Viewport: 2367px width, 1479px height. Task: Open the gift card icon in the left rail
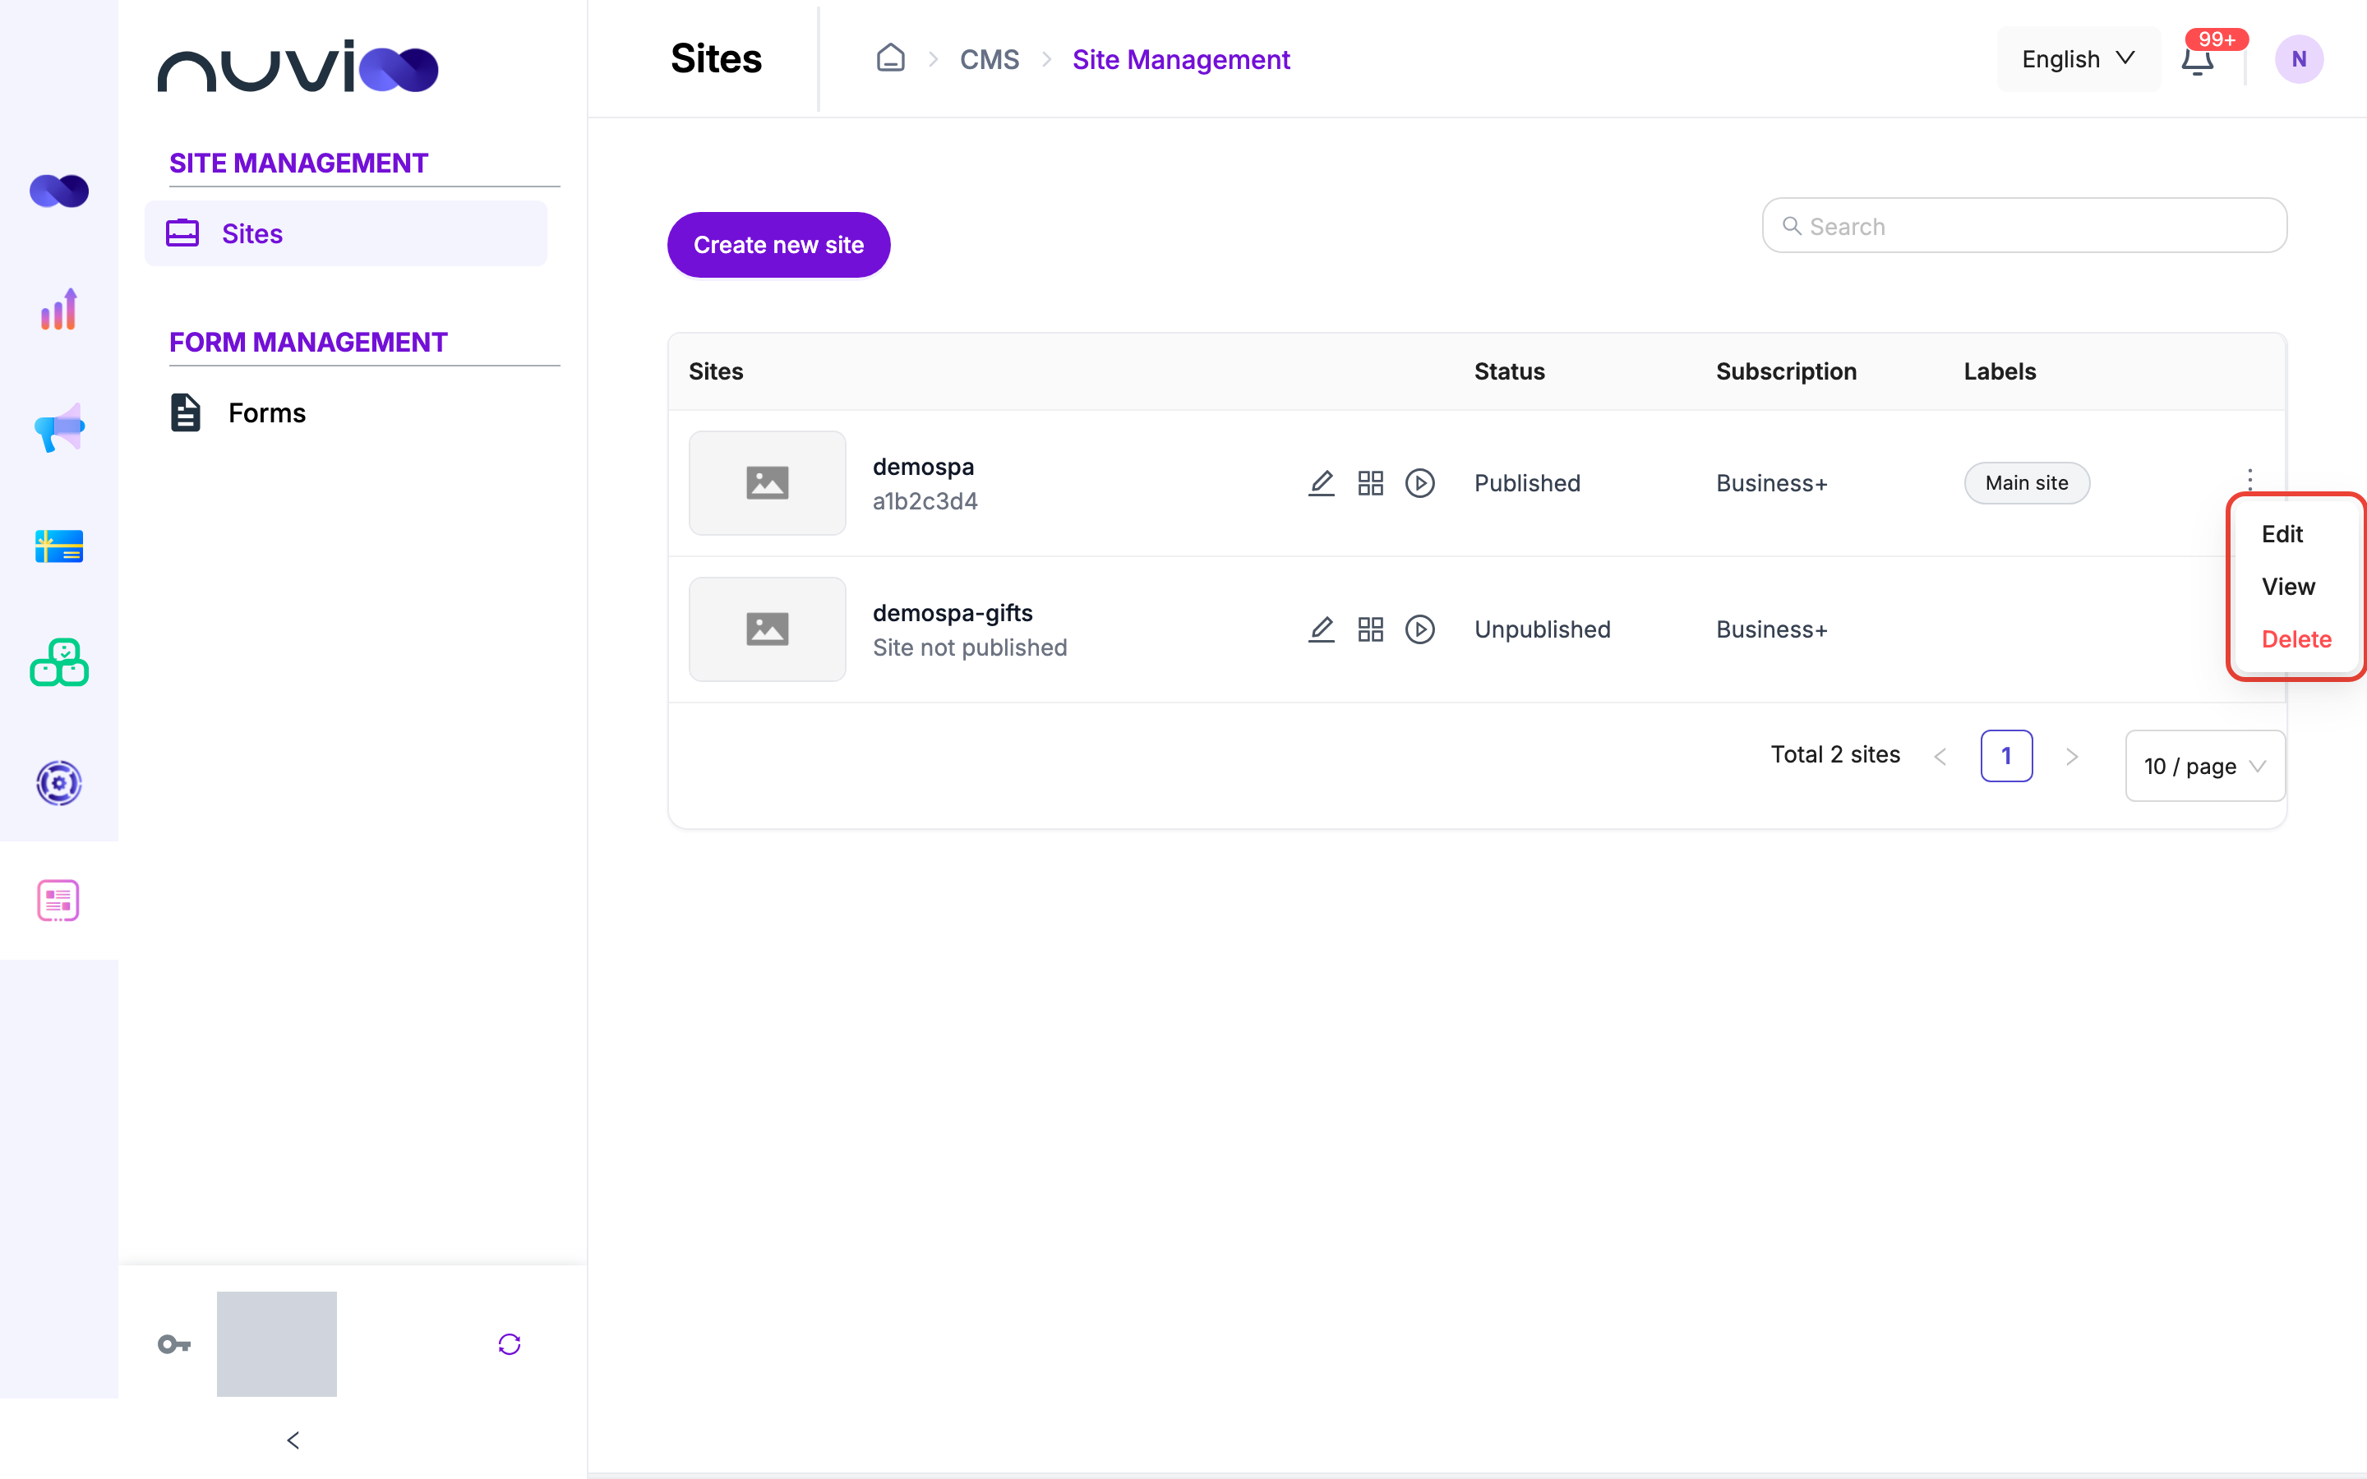(58, 546)
